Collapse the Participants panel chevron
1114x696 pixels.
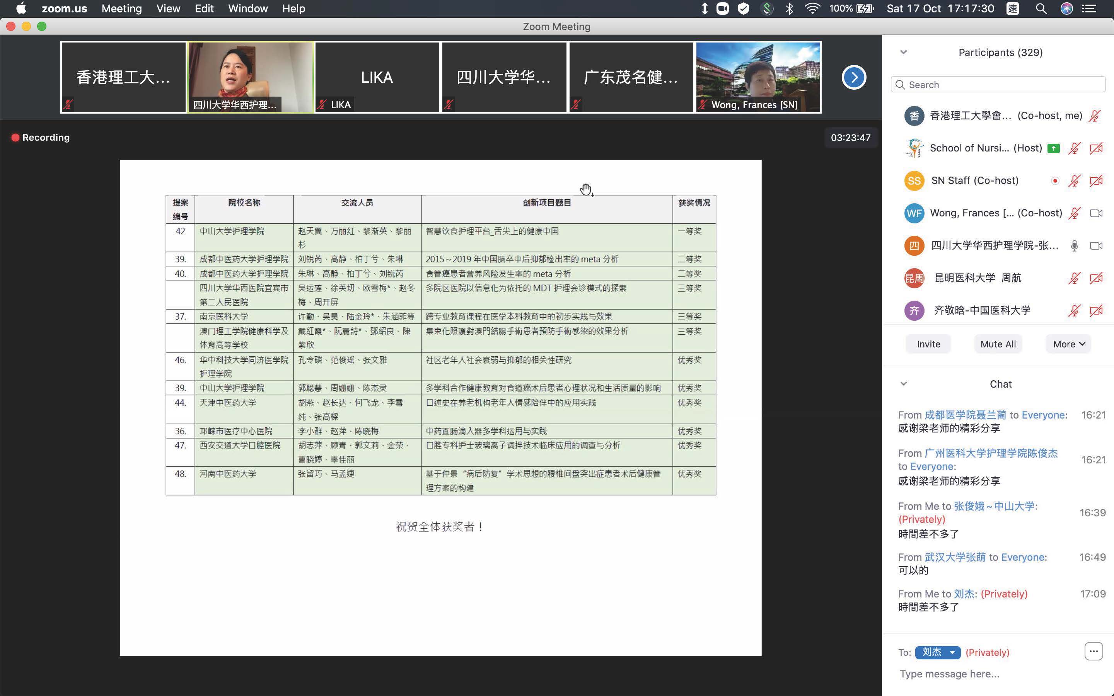[x=904, y=52]
